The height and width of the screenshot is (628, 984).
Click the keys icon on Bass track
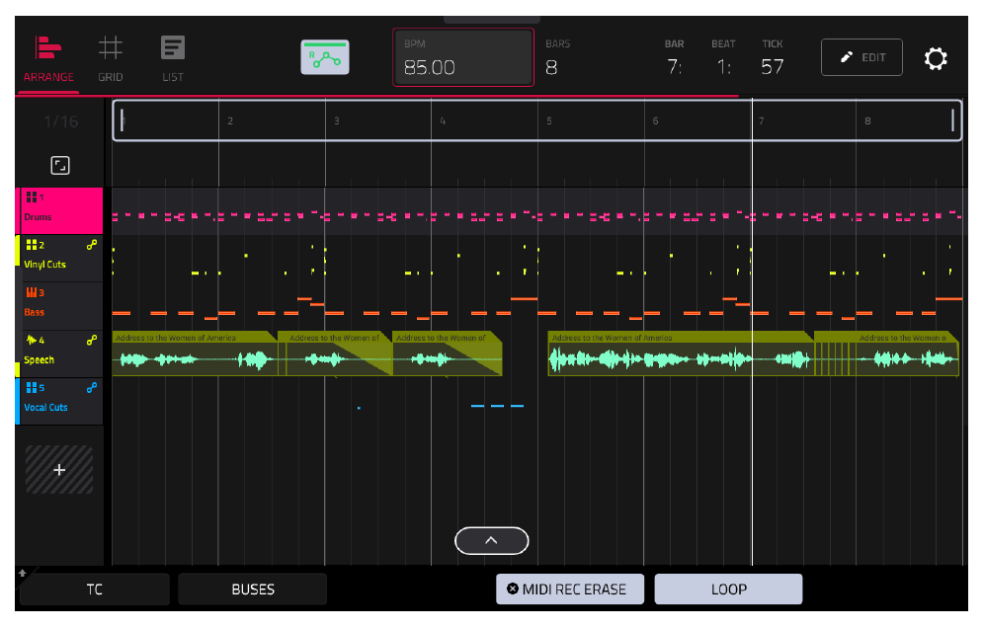32,292
